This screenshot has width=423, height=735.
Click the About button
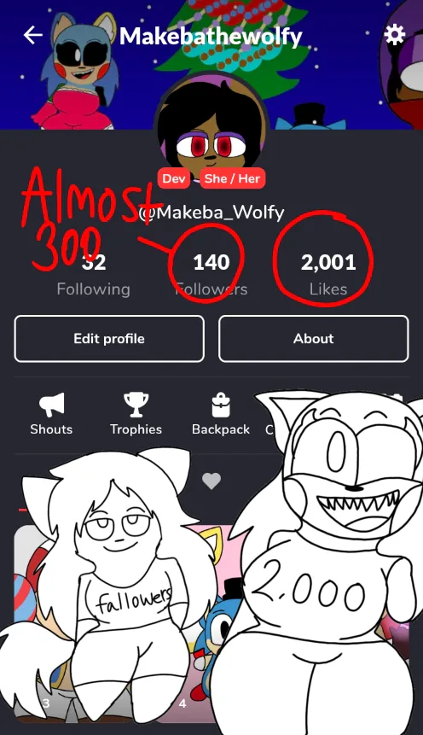(313, 338)
